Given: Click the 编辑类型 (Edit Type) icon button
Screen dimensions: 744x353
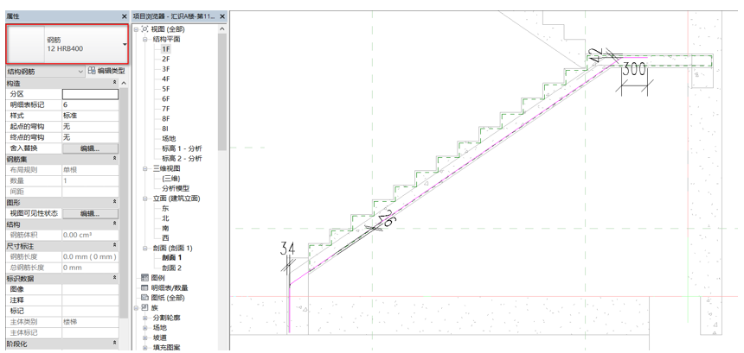Looking at the screenshot, I should coord(93,72).
